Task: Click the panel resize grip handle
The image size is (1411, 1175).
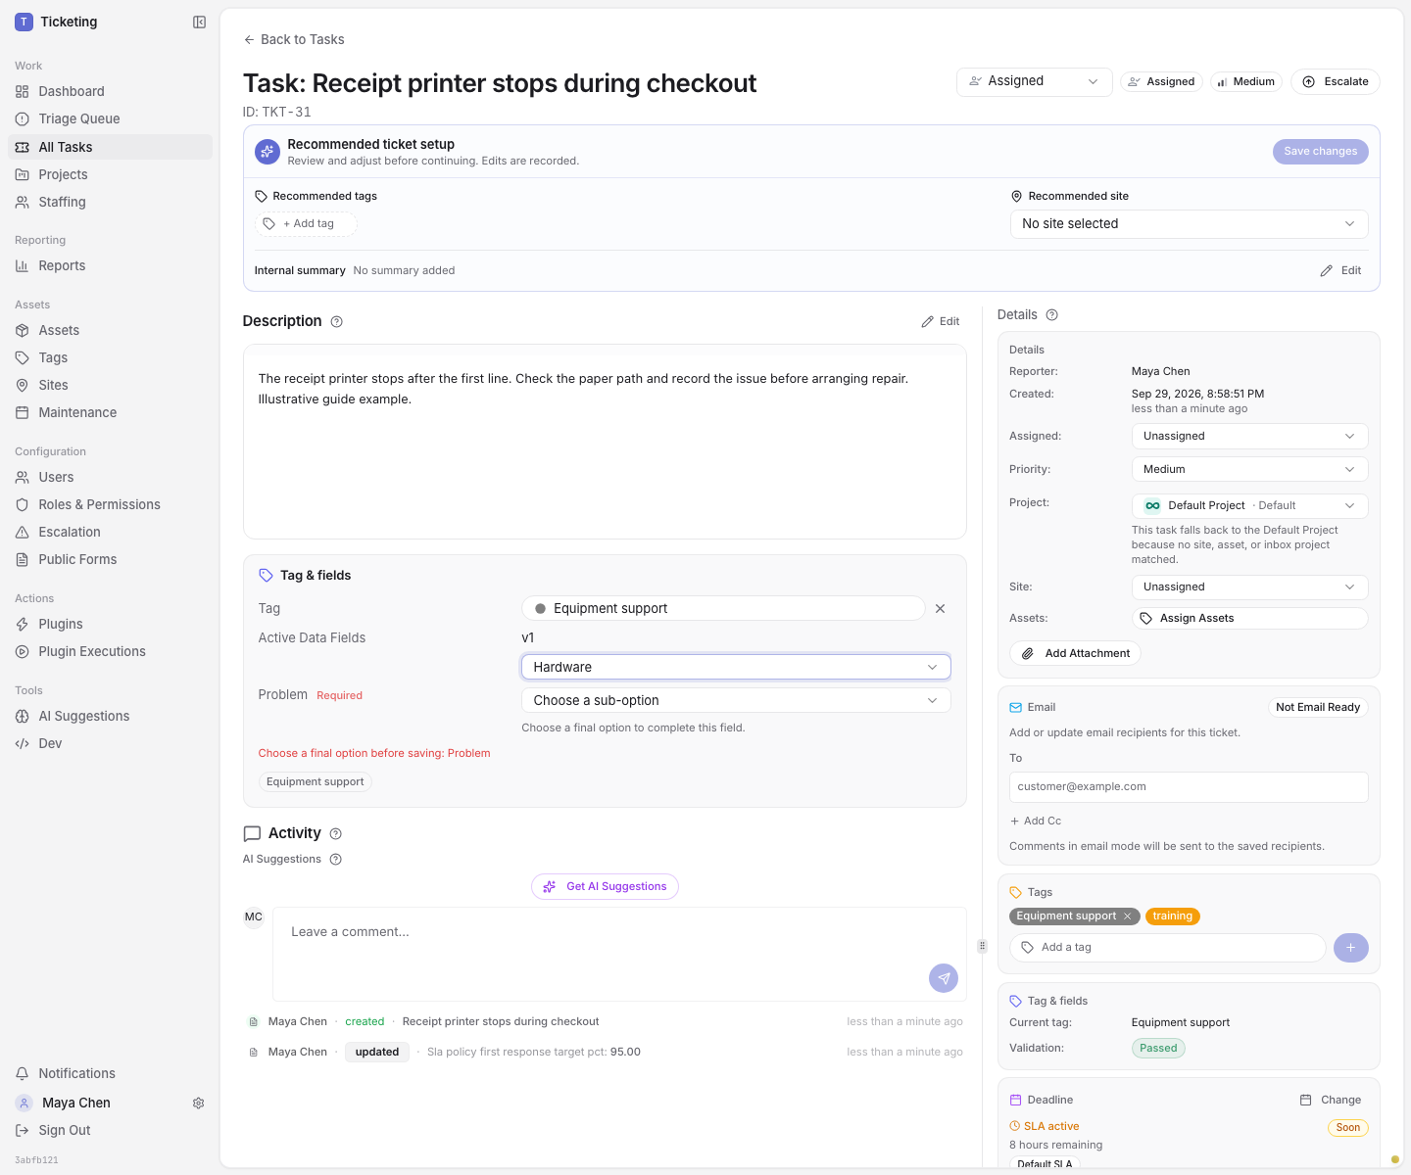Action: (982, 946)
